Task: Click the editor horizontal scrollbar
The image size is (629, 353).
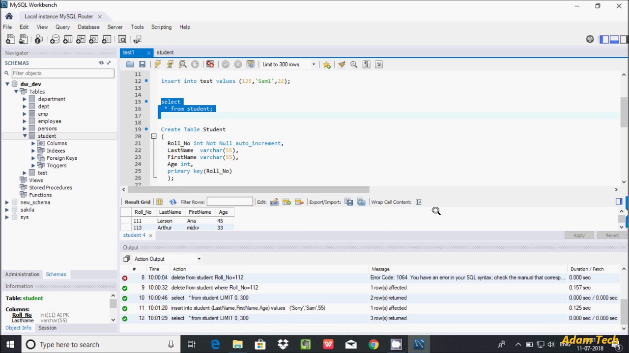Action: (x=248, y=189)
